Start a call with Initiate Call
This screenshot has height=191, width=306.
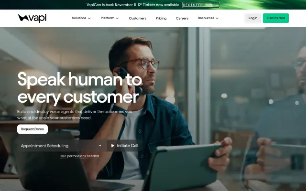point(124,146)
